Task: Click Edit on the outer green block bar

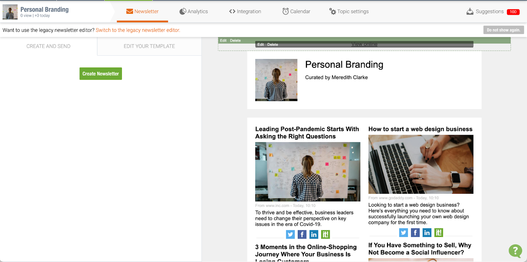Action: 223,41
